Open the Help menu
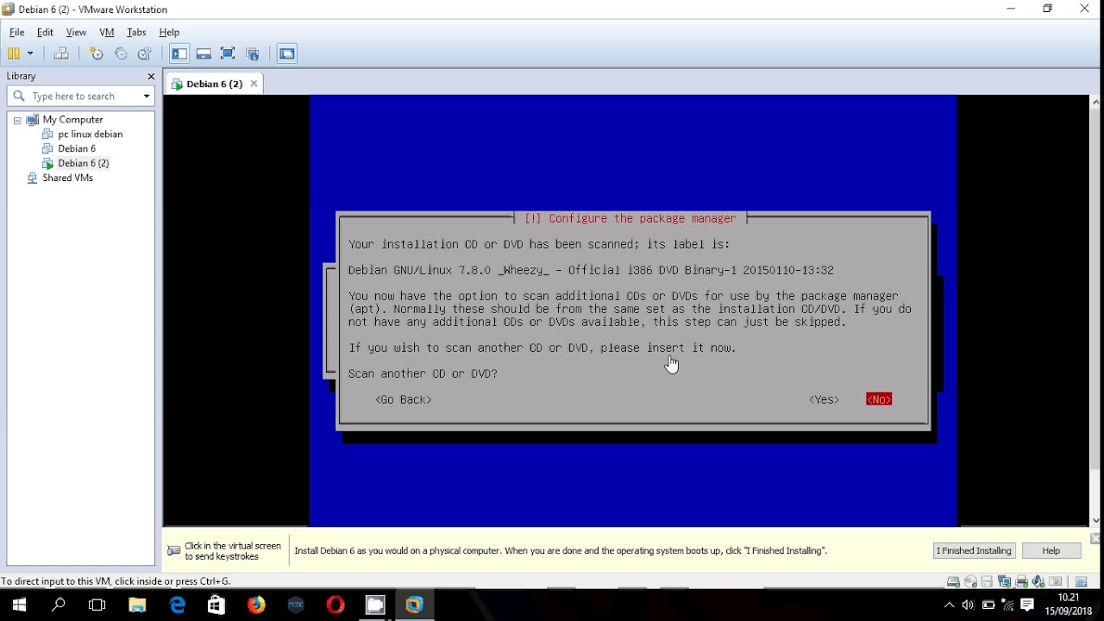 coord(169,32)
